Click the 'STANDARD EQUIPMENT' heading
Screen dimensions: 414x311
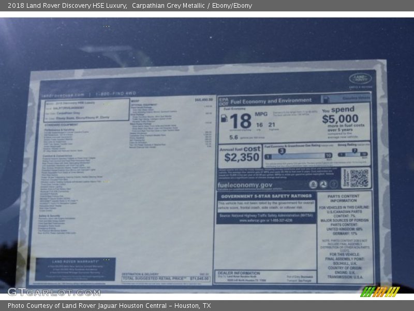pyautogui.click(x=61, y=124)
